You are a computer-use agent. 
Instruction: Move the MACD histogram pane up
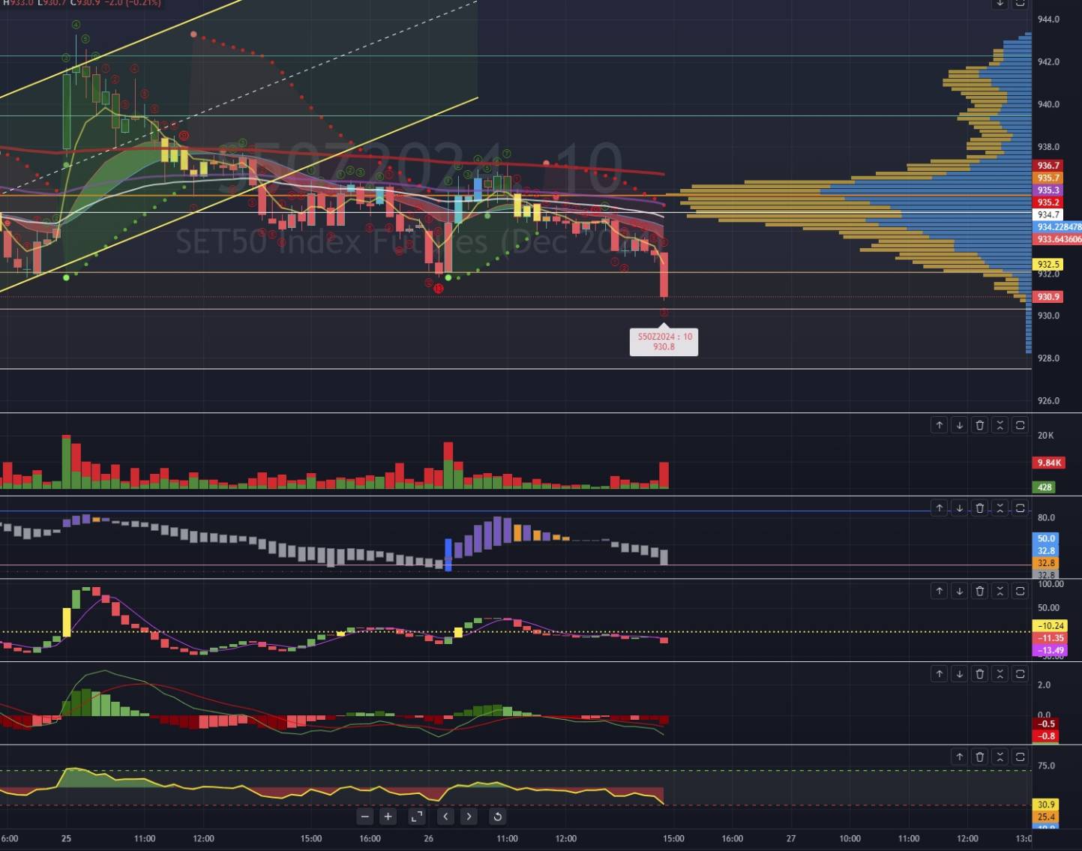pyautogui.click(x=940, y=674)
